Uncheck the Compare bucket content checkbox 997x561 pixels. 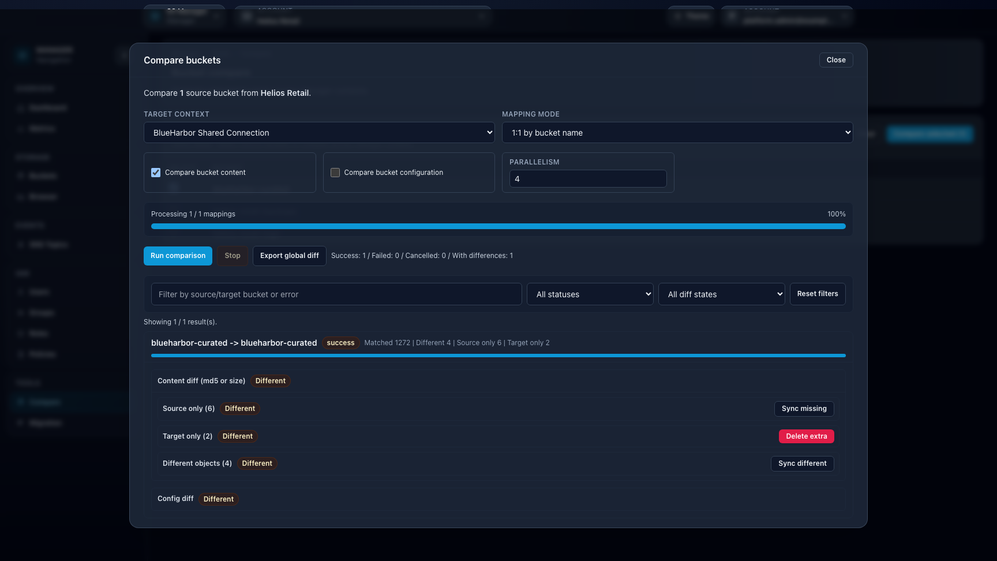pyautogui.click(x=155, y=172)
